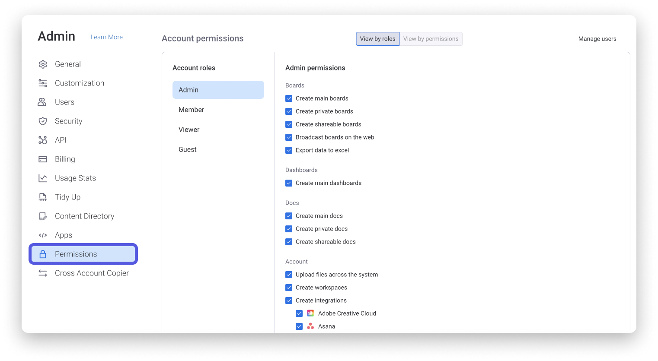The width and height of the screenshot is (658, 361).
Task: Open Billing label in sidebar
Action: click(65, 159)
